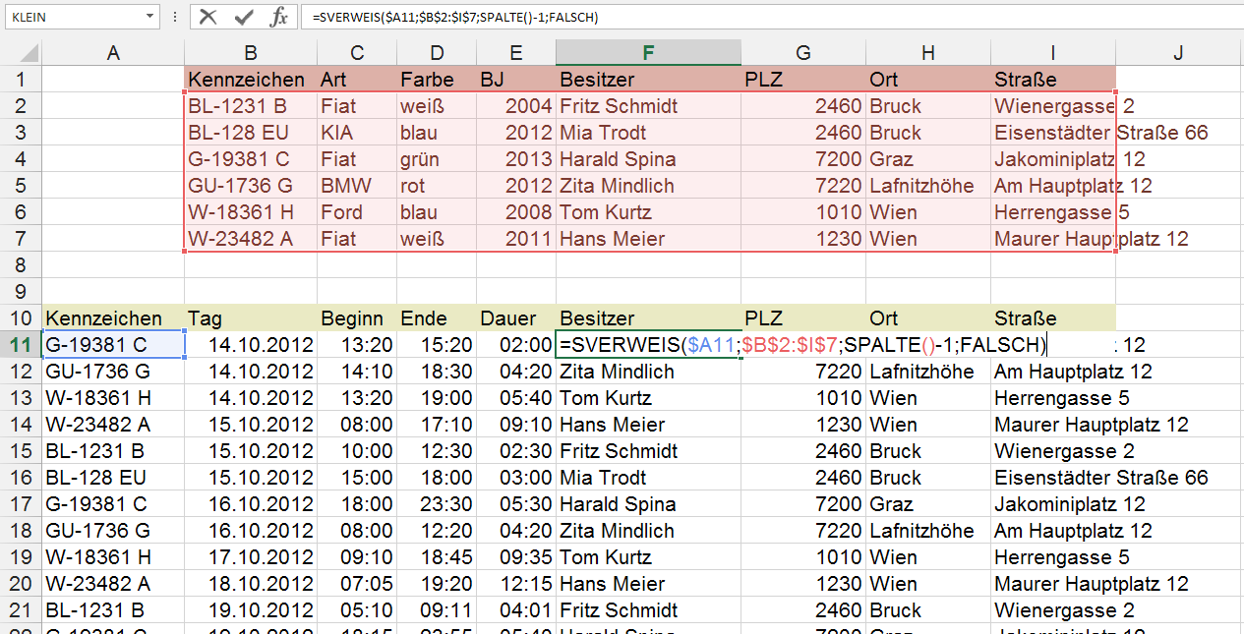
Task: Click the Lafnitzhöhe cell in row 5
Action: pyautogui.click(x=927, y=186)
